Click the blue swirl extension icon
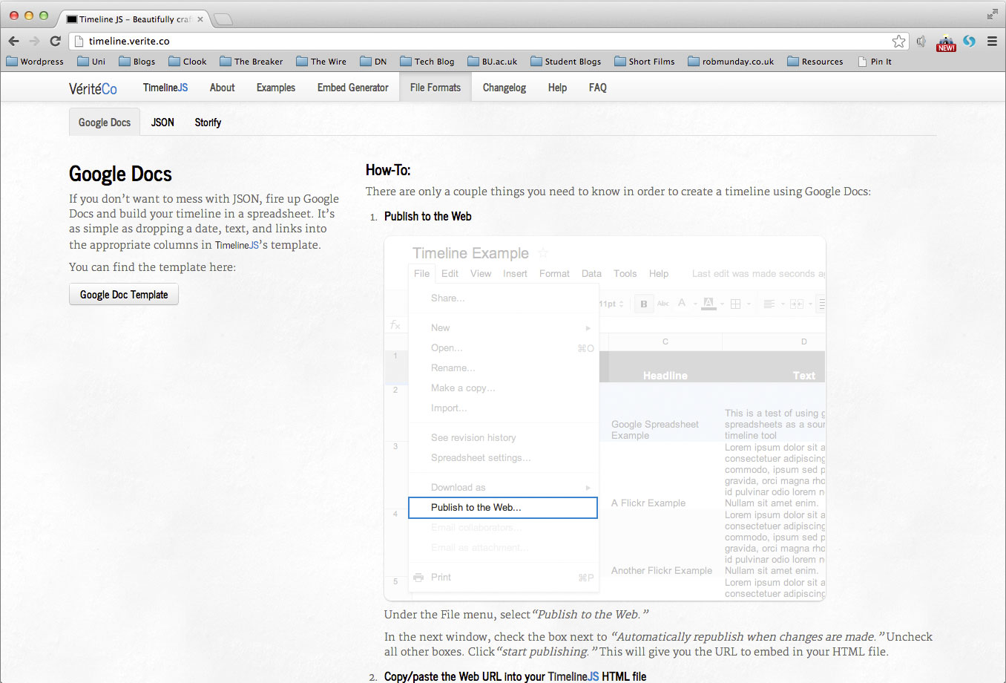The height and width of the screenshot is (683, 1006). 969,41
